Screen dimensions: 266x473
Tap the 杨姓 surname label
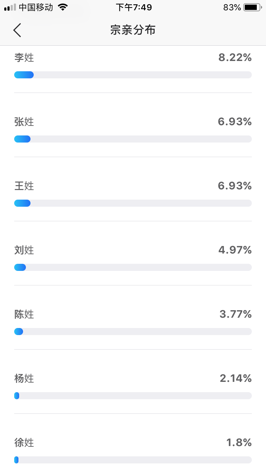click(24, 378)
